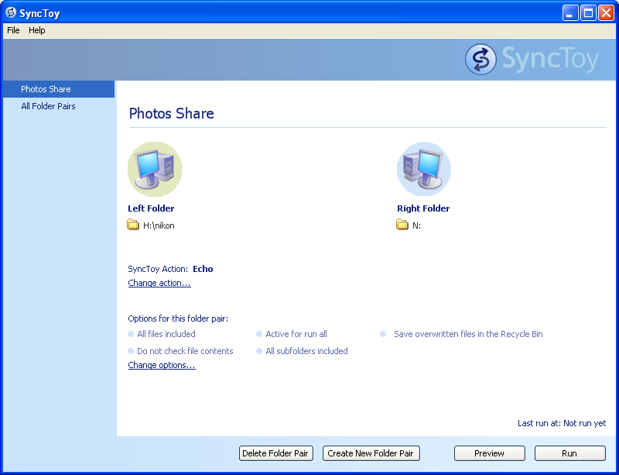Click the Create New Folder Pair button
The image size is (619, 475).
pos(371,453)
